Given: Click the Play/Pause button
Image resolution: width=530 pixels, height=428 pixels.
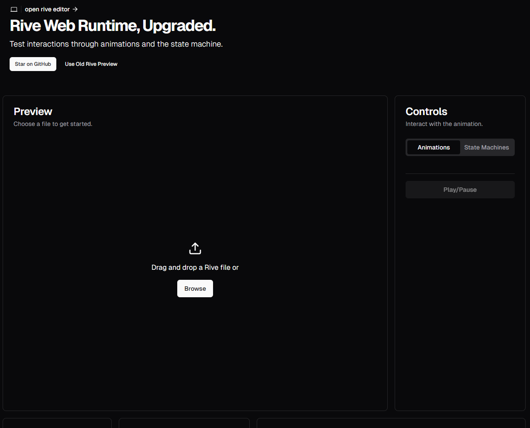Looking at the screenshot, I should coord(460,190).
